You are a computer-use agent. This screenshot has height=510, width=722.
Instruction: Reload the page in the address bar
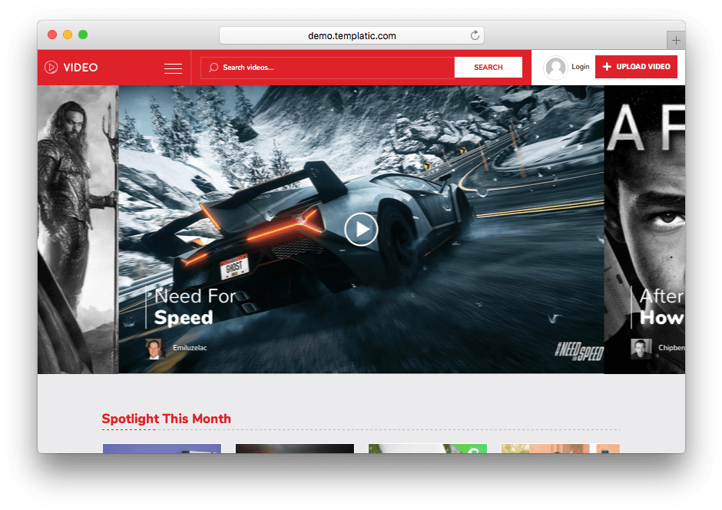tap(475, 35)
